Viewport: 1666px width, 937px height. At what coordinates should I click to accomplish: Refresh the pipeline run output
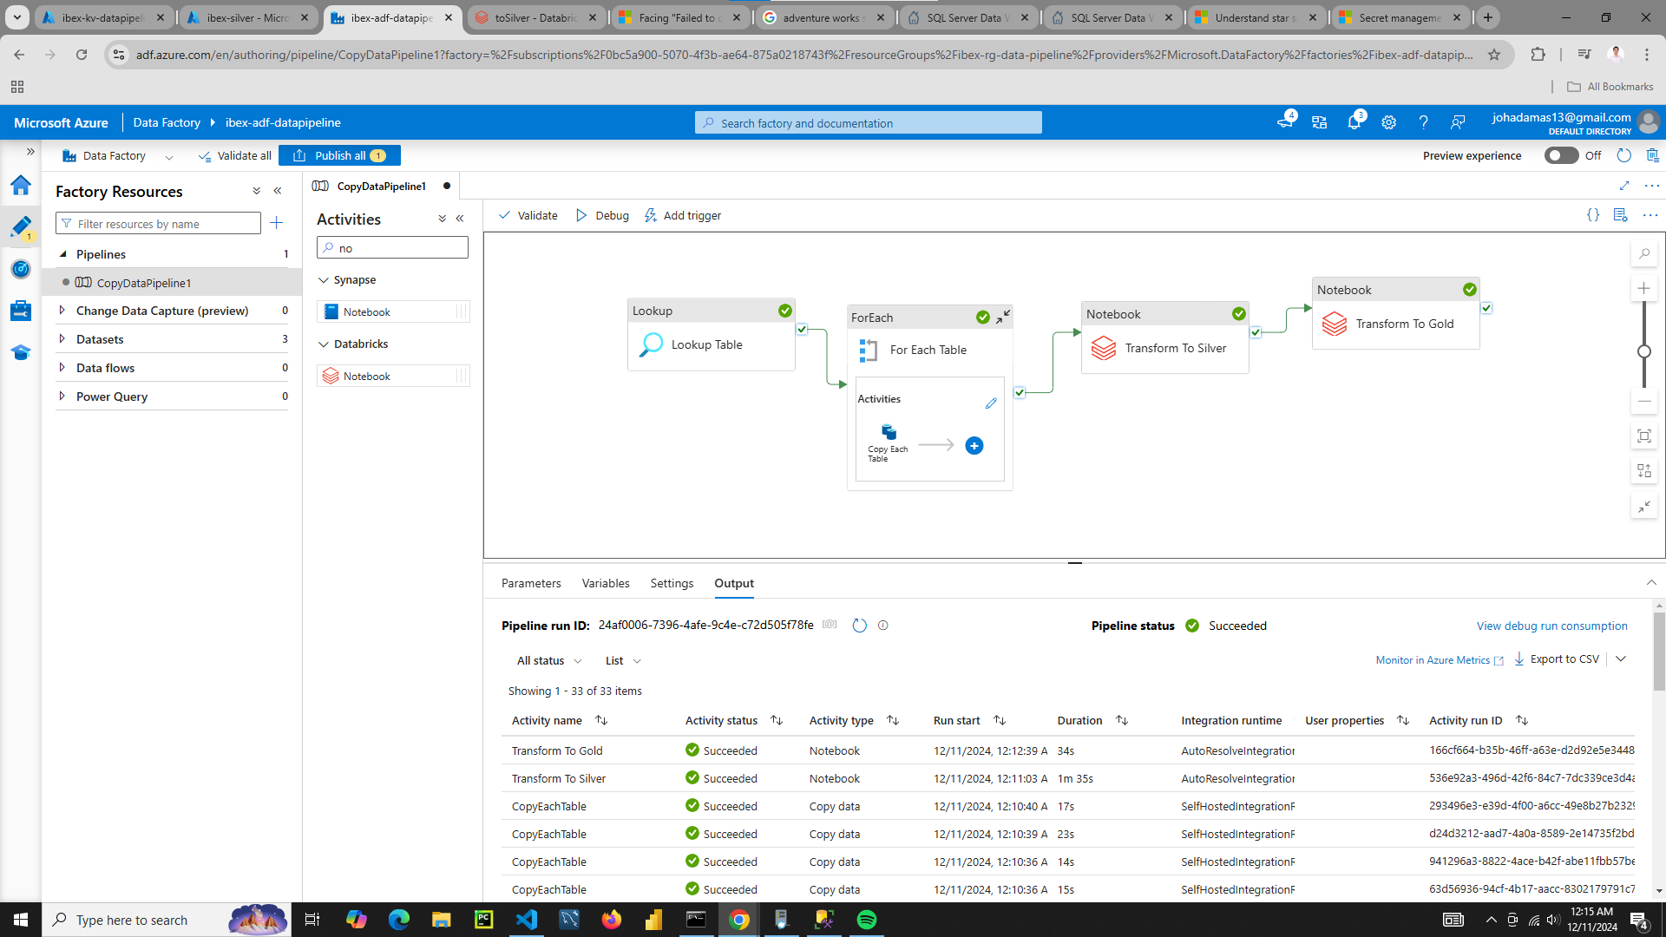(x=859, y=626)
